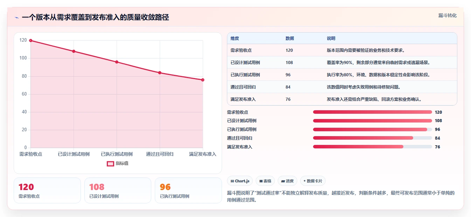Screen dimensions: 471x217
Task: Click the 40 y-axis tick label
Action: 24,112
